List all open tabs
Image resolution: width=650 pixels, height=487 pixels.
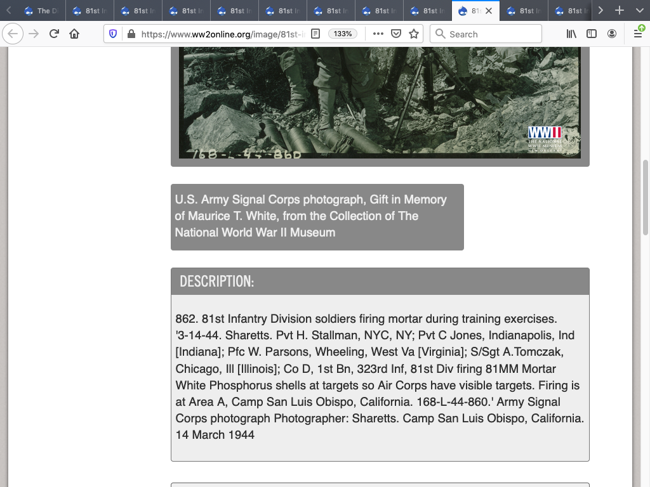point(639,11)
